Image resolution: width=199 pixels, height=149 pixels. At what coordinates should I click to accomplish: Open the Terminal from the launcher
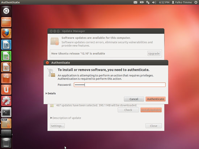point(6,112)
